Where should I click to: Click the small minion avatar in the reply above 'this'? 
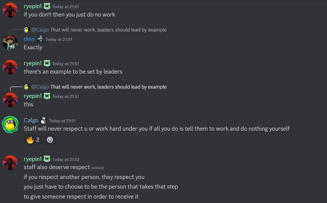point(26,87)
